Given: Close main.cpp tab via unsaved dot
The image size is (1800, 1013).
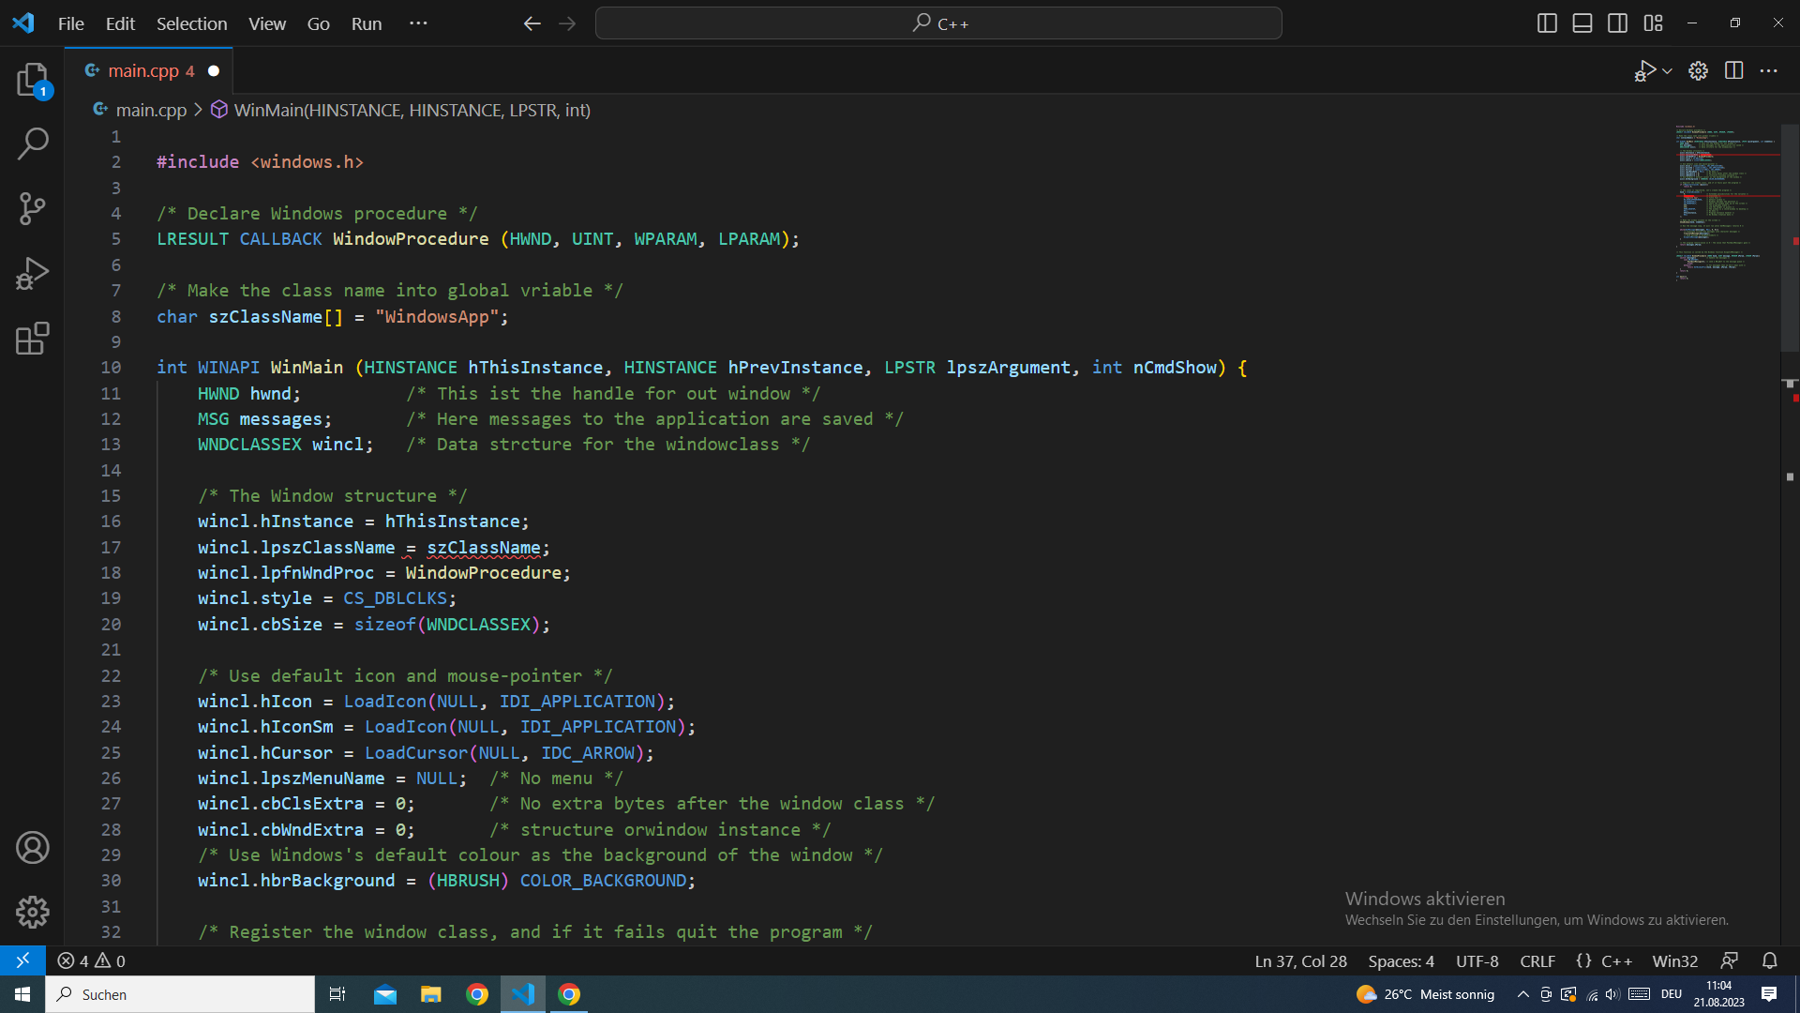Looking at the screenshot, I should tap(214, 71).
